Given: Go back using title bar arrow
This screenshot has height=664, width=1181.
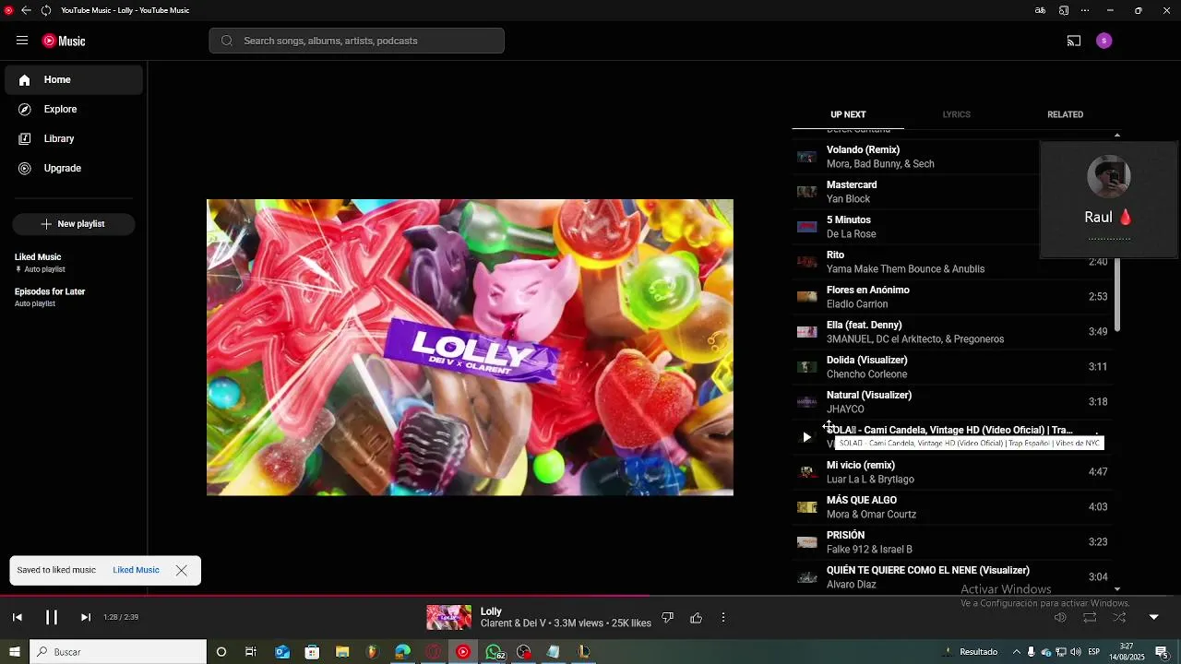Looking at the screenshot, I should tap(26, 10).
